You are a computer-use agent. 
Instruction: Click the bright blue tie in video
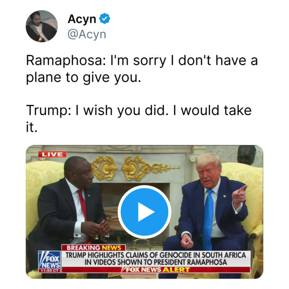208,219
